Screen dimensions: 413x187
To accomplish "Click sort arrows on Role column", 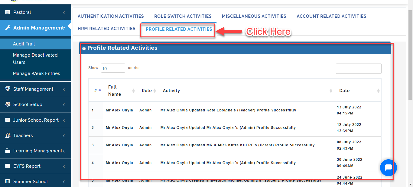I will pyautogui.click(x=154, y=91).
